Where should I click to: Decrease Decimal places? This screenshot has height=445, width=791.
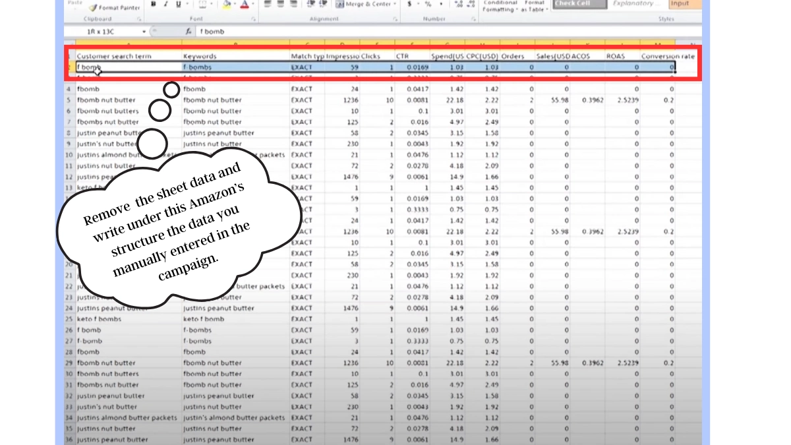472,5
